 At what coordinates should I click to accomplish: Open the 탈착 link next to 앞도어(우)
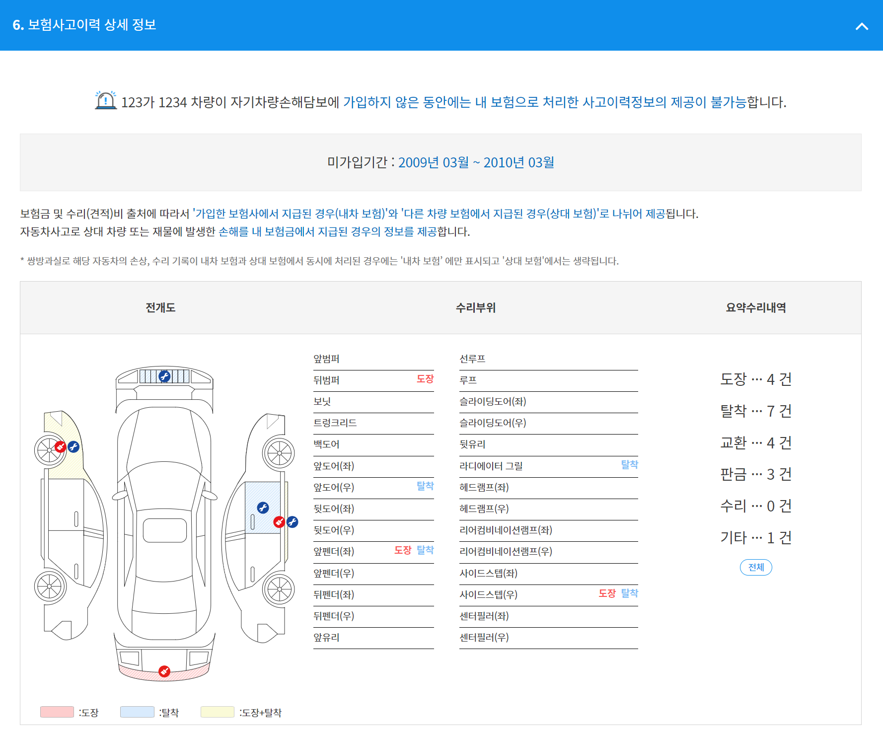[425, 487]
